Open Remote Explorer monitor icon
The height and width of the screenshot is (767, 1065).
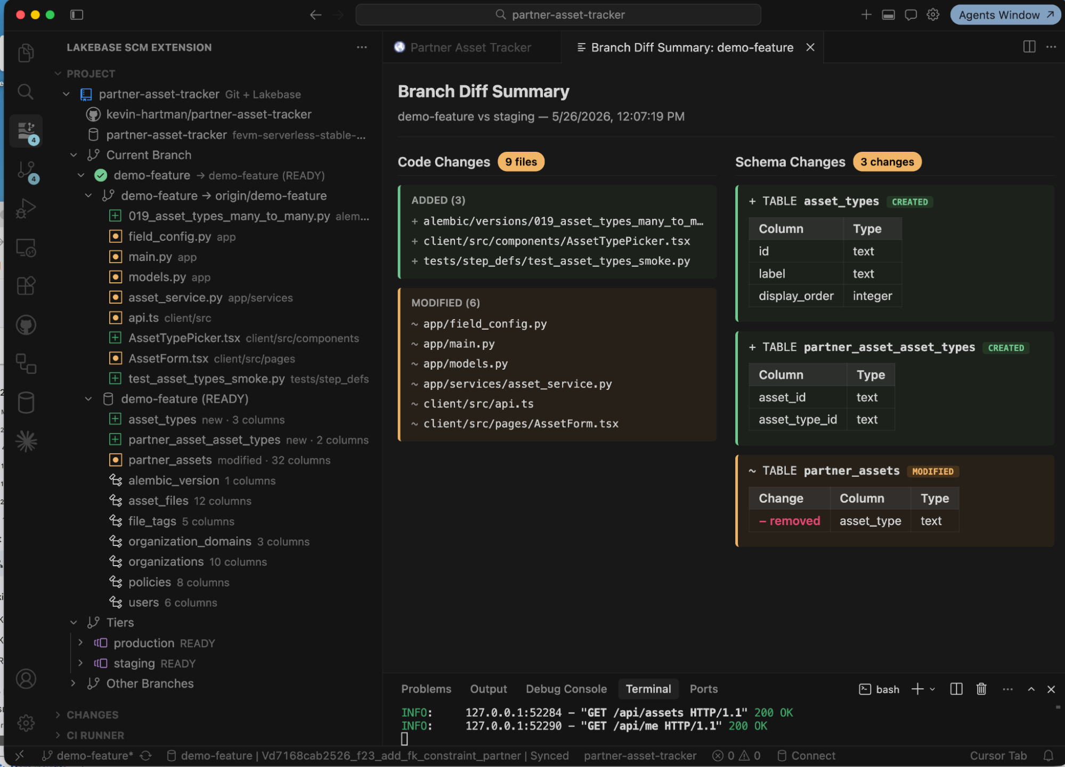[26, 248]
